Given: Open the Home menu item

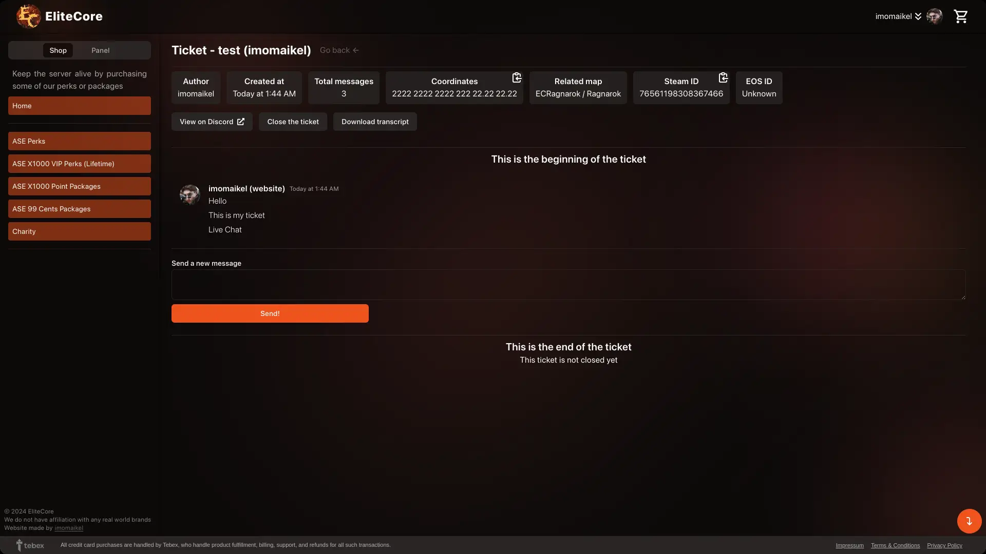Looking at the screenshot, I should tap(79, 106).
